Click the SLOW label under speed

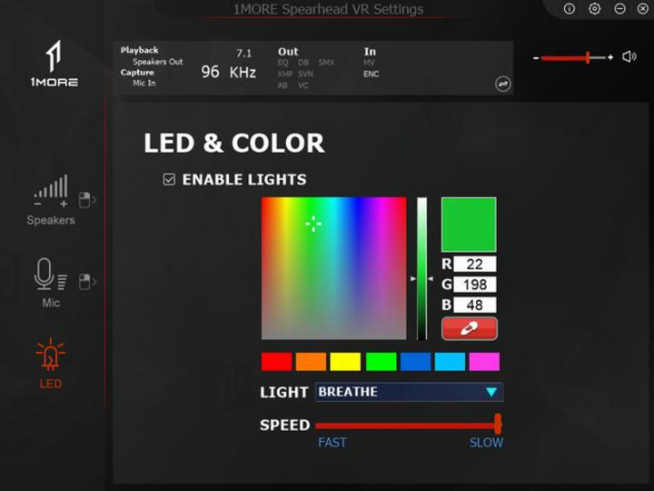coord(486,443)
